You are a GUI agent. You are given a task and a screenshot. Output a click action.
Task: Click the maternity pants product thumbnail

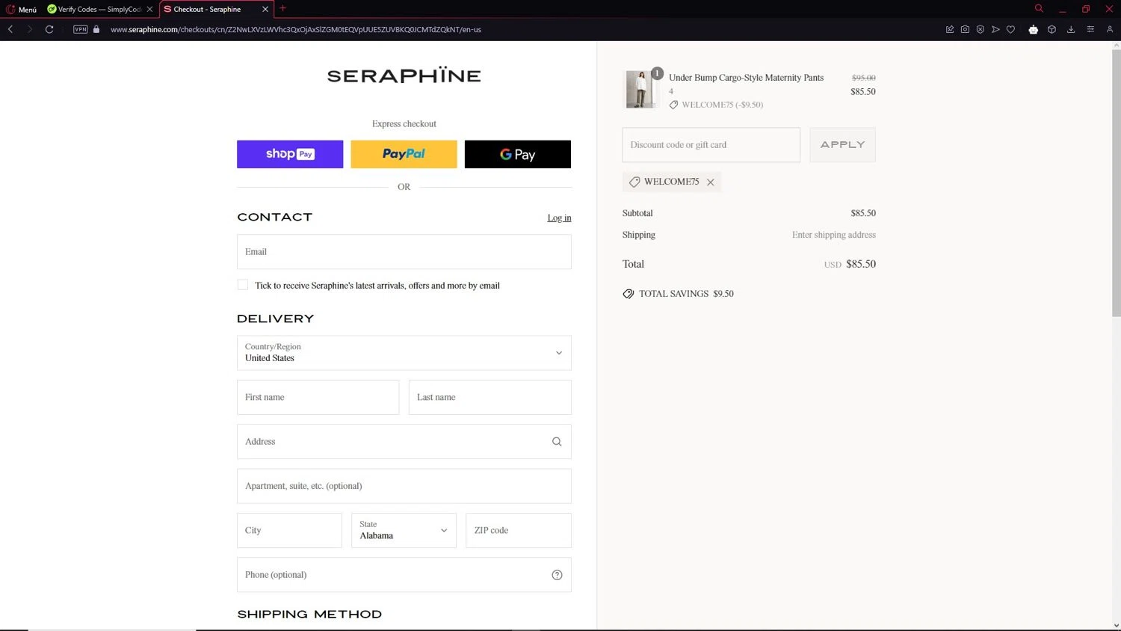641,90
